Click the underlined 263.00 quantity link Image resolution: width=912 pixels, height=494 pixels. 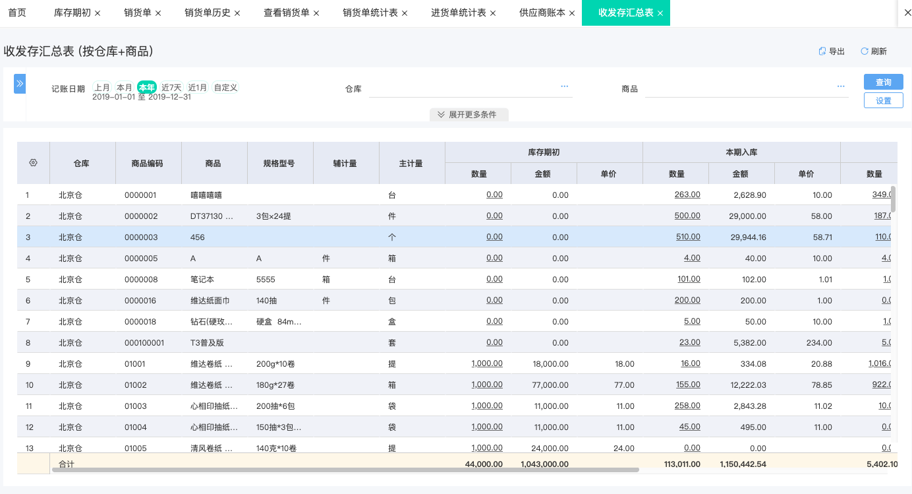click(687, 194)
